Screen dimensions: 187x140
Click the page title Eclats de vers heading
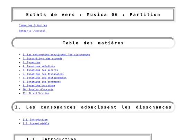93,15
